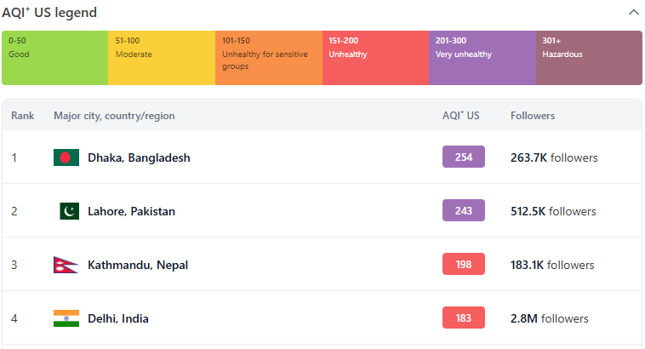Open the Dhaka, Bangladesh city link
The width and height of the screenshot is (645, 349).
pyautogui.click(x=139, y=157)
